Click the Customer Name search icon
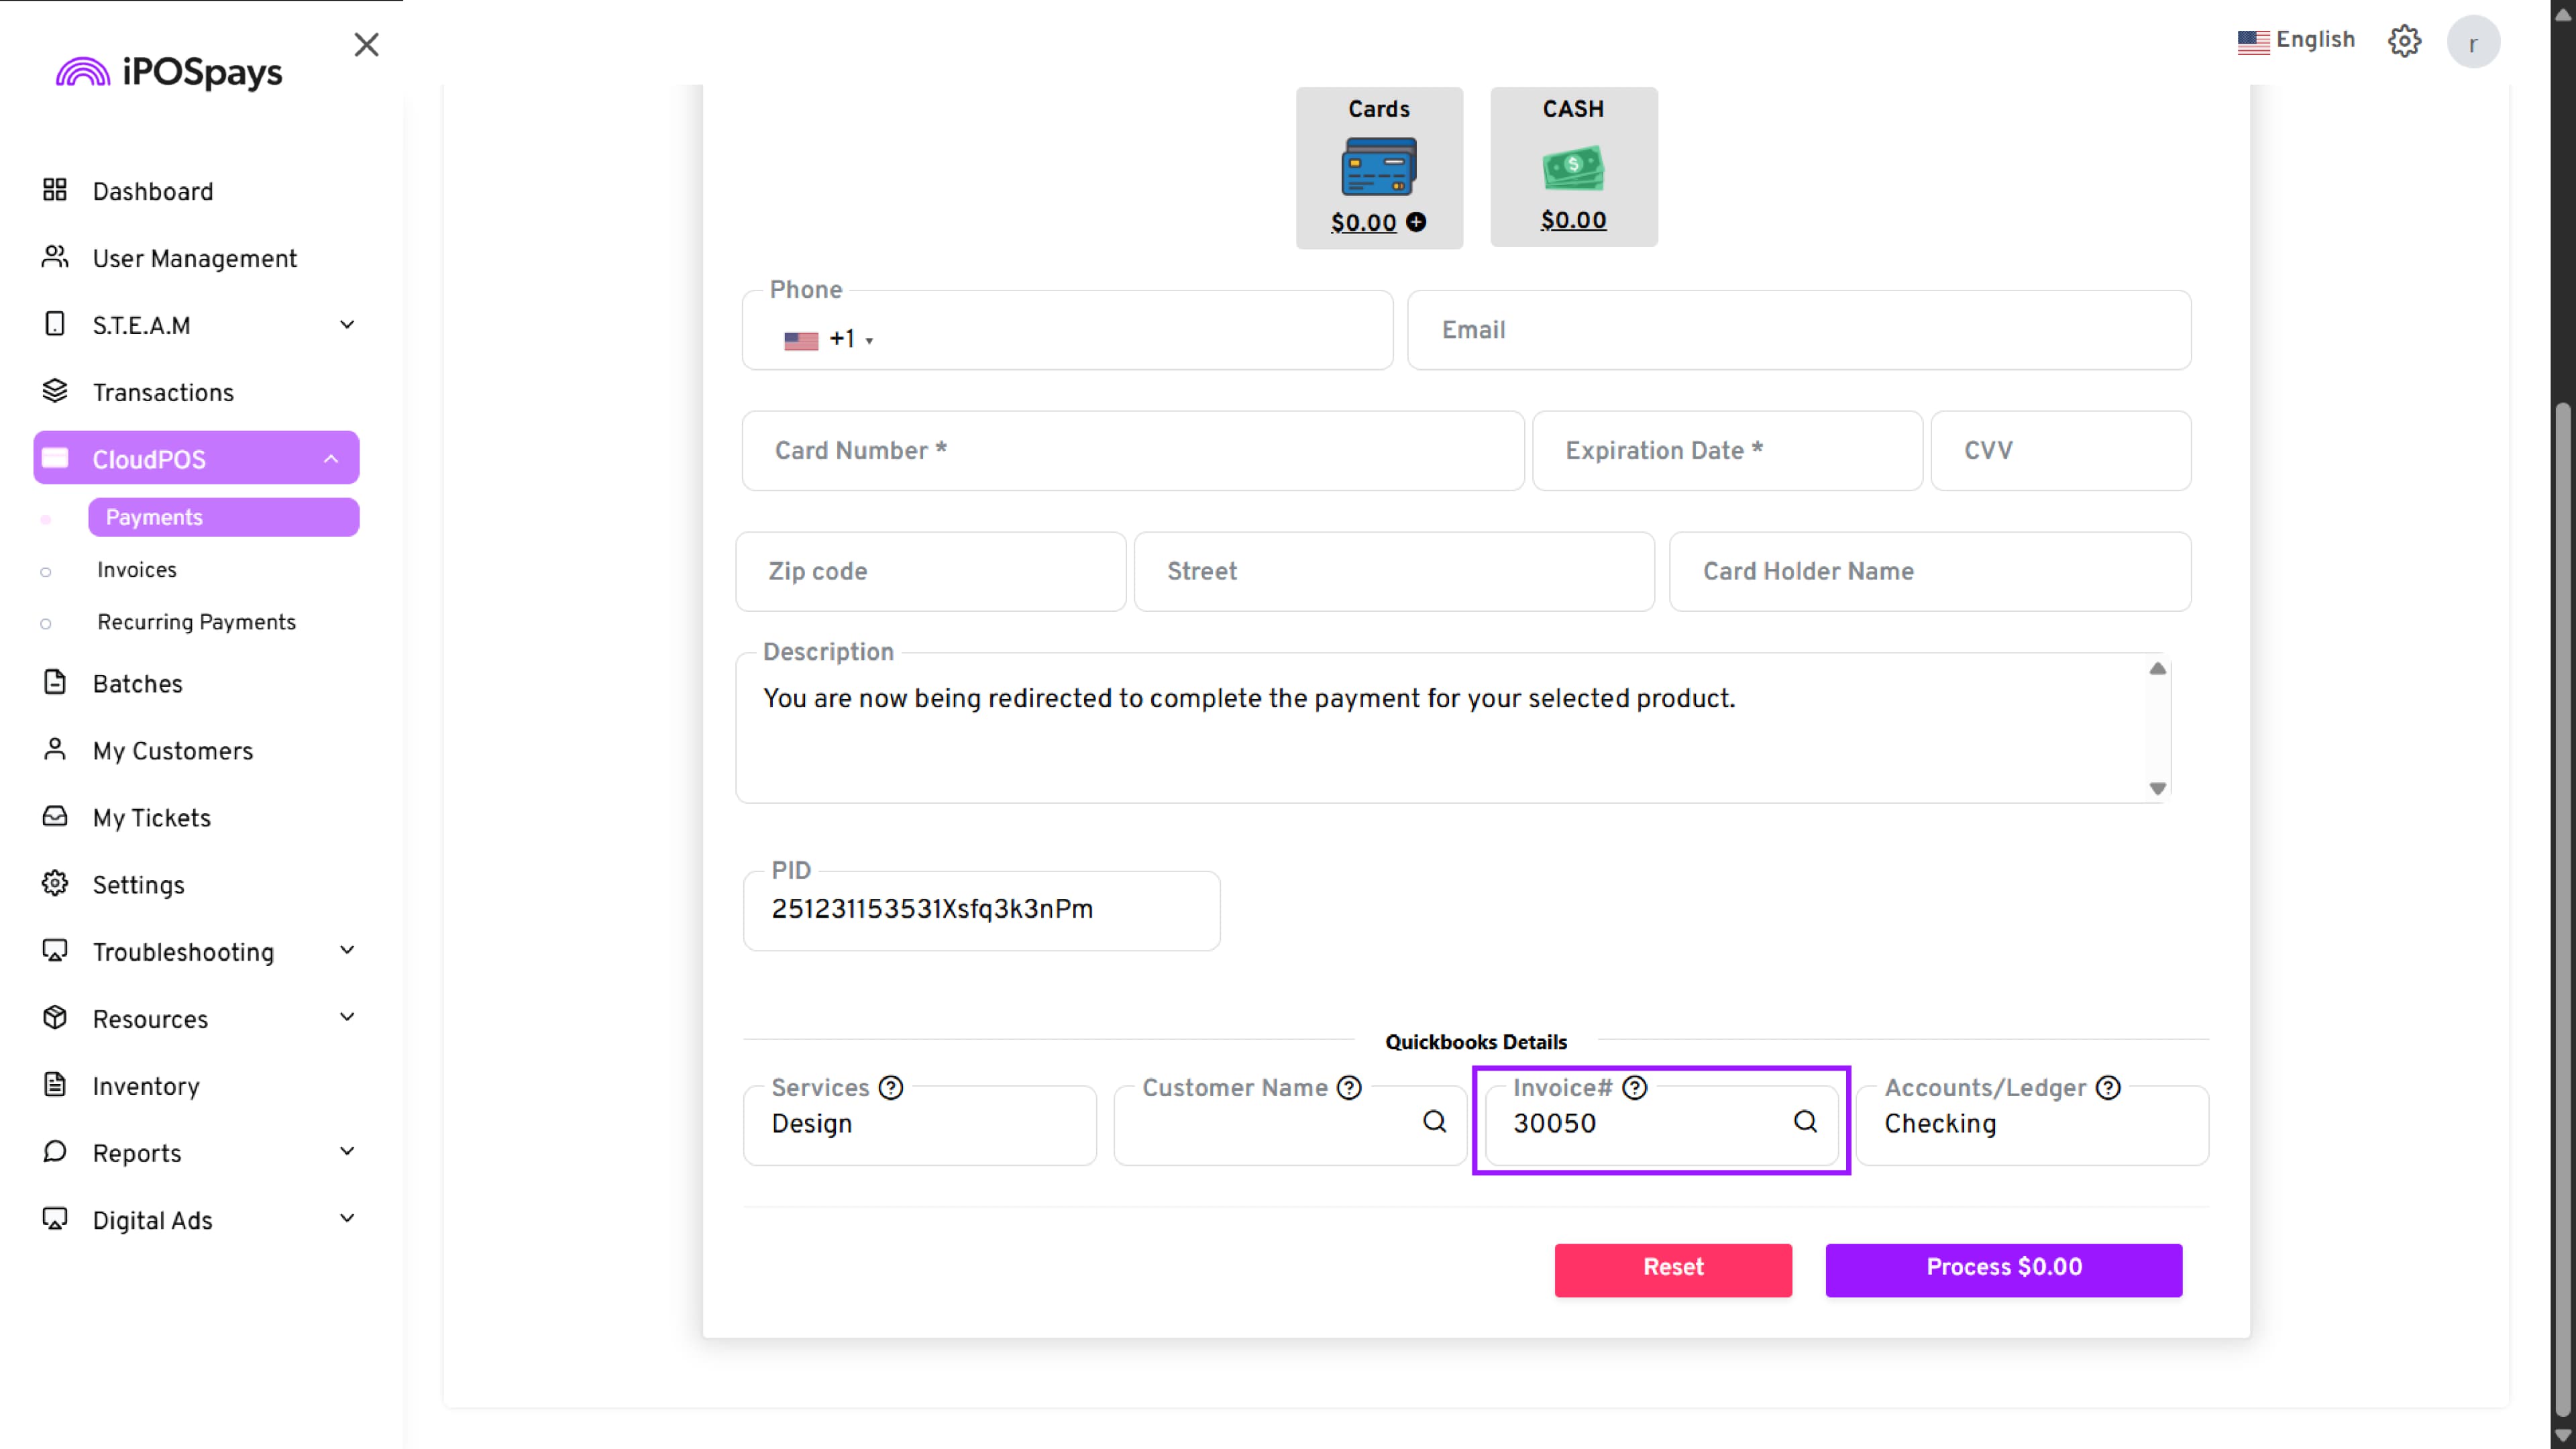The height and width of the screenshot is (1449, 2576). (1434, 1122)
